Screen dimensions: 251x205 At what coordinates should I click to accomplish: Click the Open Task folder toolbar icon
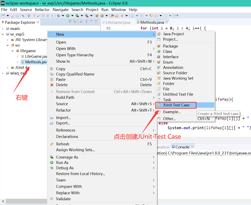point(117,16)
